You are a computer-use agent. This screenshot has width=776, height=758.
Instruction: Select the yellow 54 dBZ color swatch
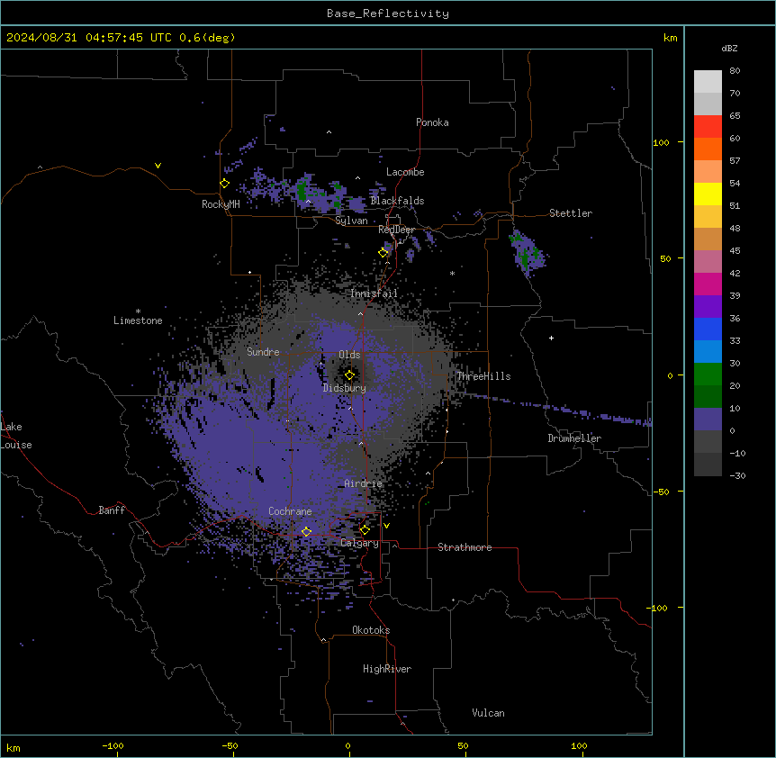pyautogui.click(x=708, y=194)
